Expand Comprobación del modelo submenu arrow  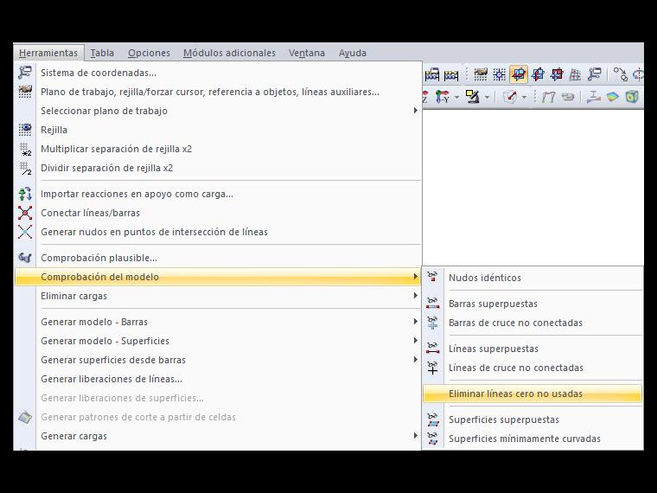(415, 277)
